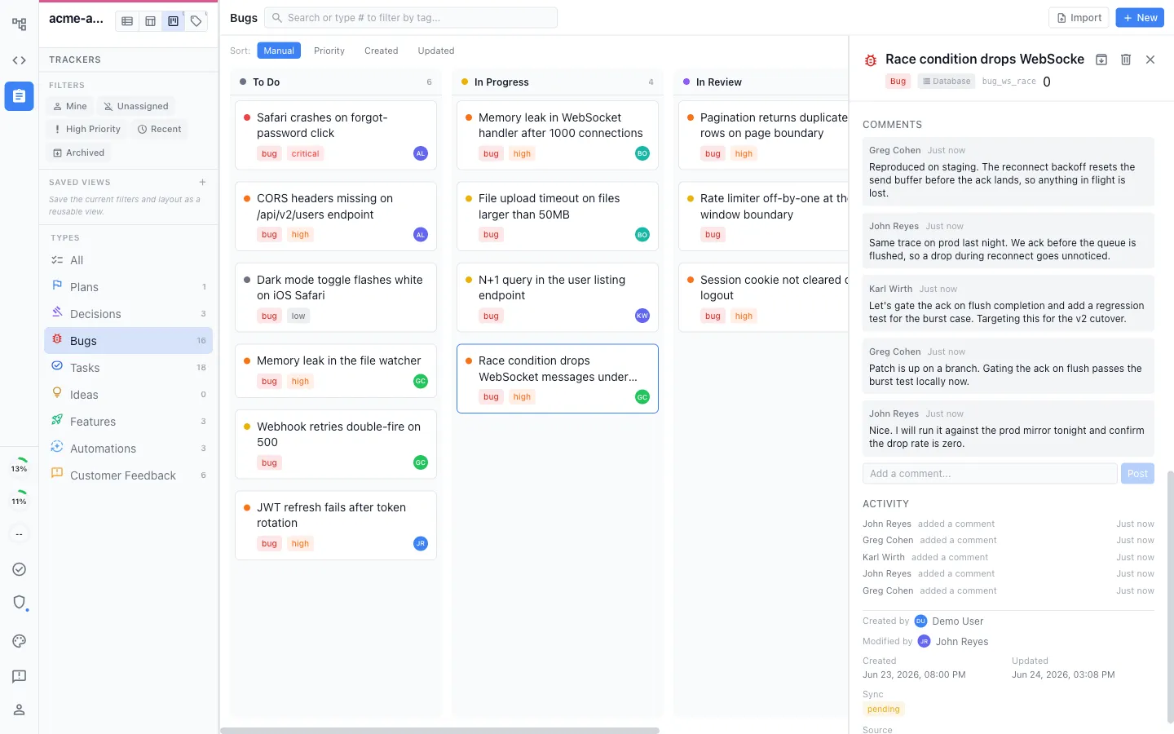Focus the search or filter by tag field

click(x=411, y=17)
